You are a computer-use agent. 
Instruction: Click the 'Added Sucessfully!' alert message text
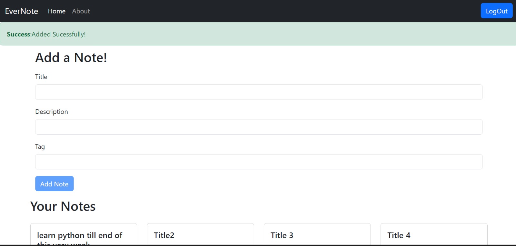pyautogui.click(x=59, y=34)
